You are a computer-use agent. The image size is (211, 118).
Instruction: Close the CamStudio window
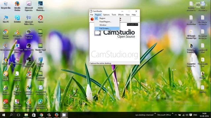coord(136,11)
